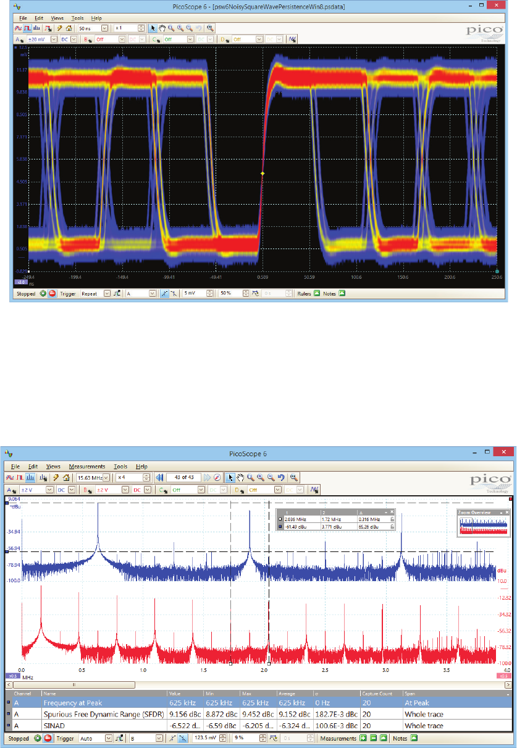The height and width of the screenshot is (748, 517).
Task: Jump to first buffer in bottom spectrum window
Action: tap(159, 477)
